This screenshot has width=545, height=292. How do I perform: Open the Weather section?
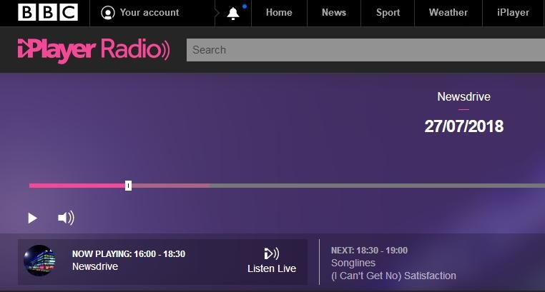pos(448,12)
